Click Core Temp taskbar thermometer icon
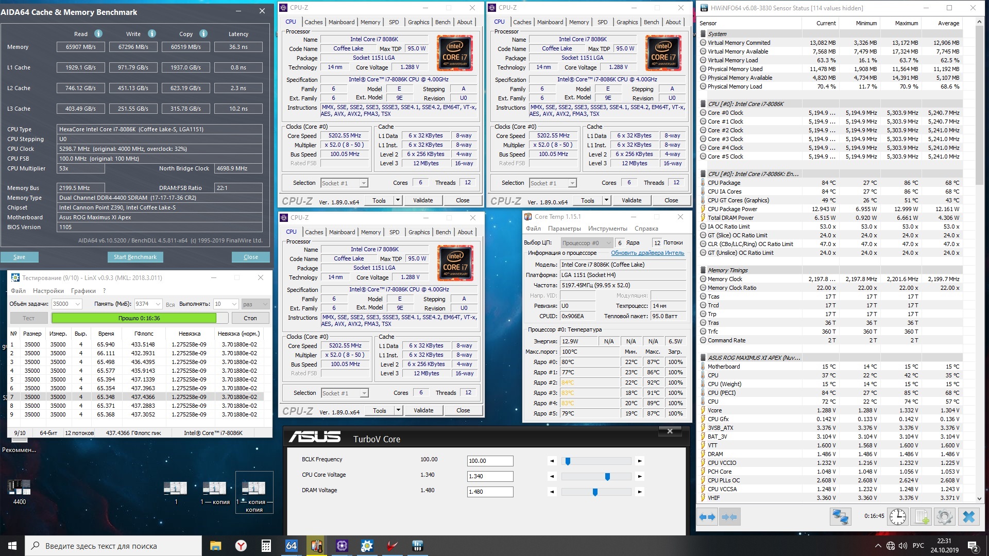This screenshot has width=989, height=556. coord(317,546)
